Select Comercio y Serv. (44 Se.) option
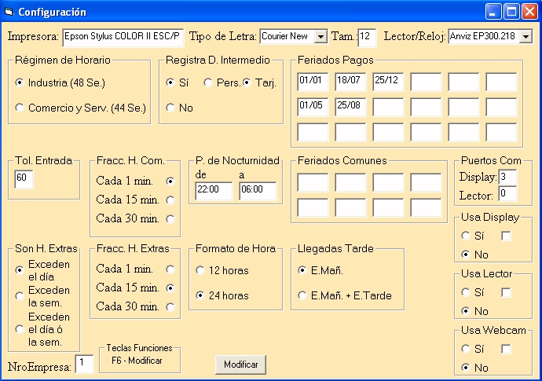Viewport: 542px width, 381px height. click(20, 108)
